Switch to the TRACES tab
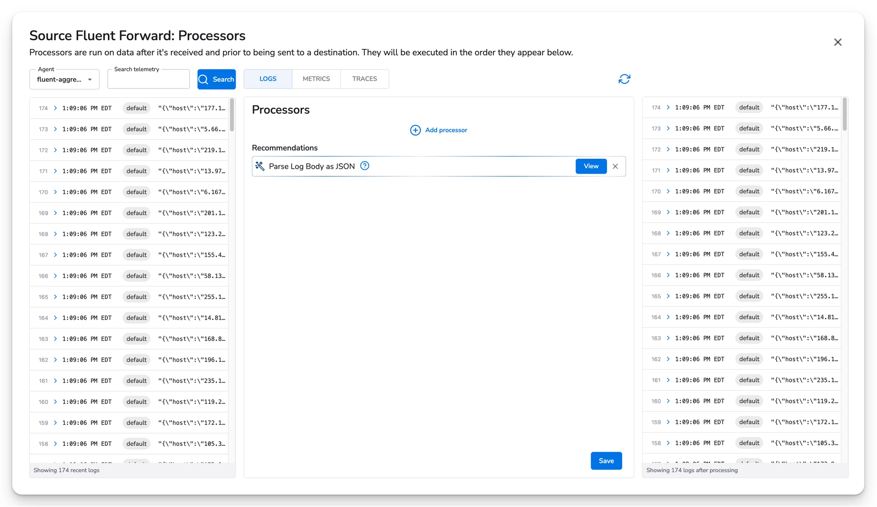This screenshot has width=877, height=507. [364, 78]
